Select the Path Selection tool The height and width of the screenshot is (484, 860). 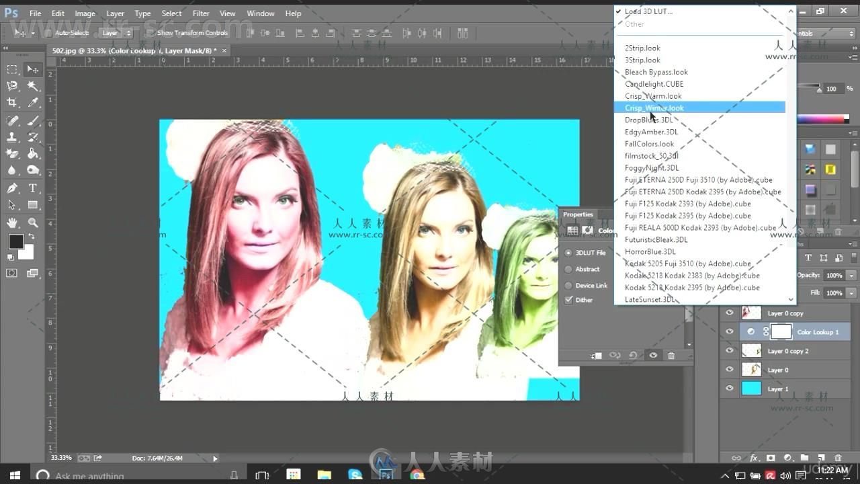[x=12, y=205]
